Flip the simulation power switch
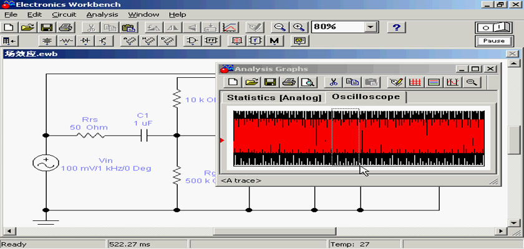The height and width of the screenshot is (249, 524). click(x=493, y=27)
